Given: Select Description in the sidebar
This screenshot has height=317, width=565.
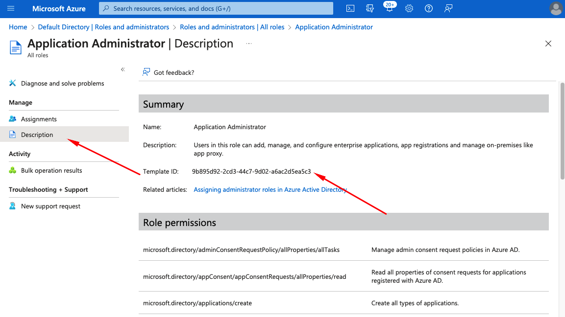Looking at the screenshot, I should (65, 134).
